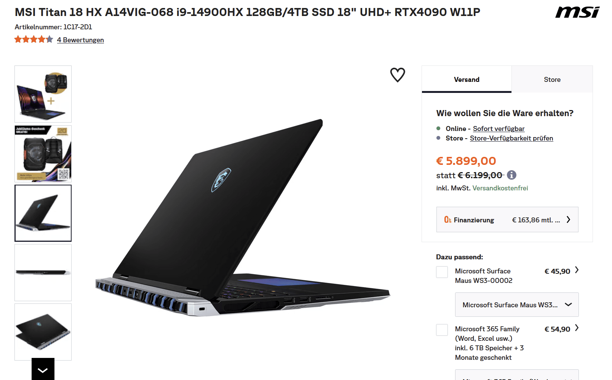Expand the Microsoft Surface Maus WS3 dropdown
Screen dimensions: 612x380
(517, 305)
